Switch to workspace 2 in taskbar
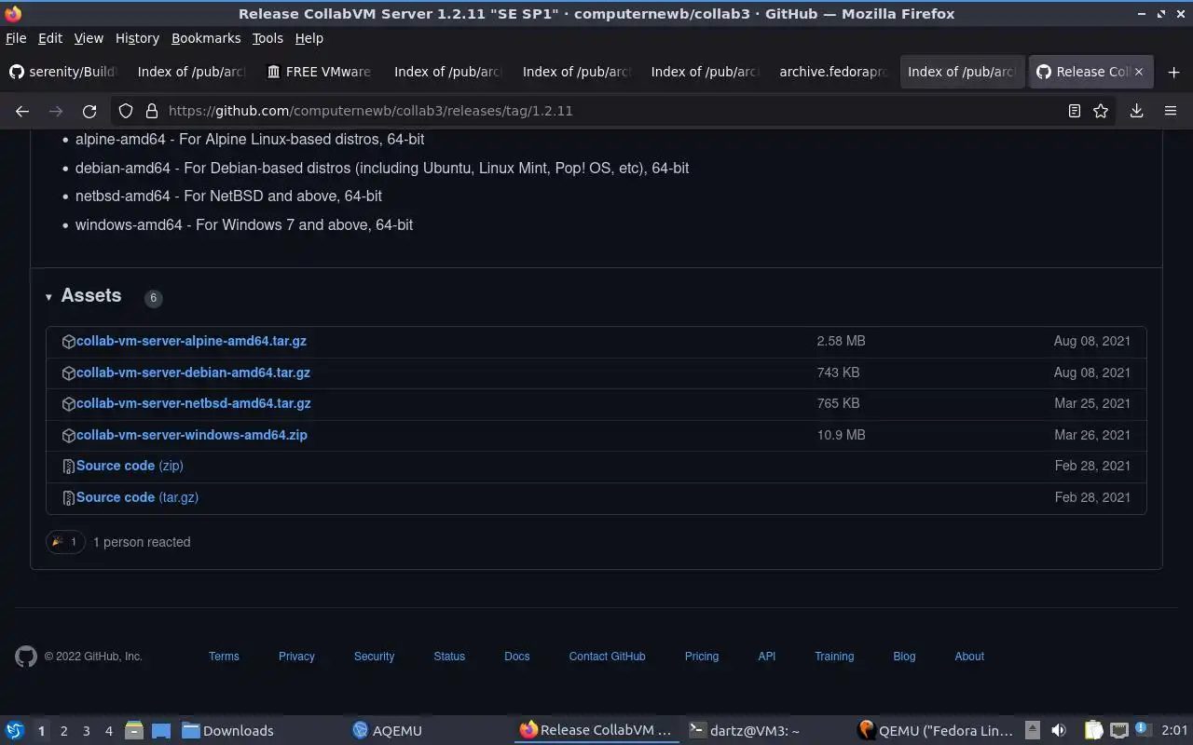The image size is (1193, 745). pyautogui.click(x=63, y=731)
